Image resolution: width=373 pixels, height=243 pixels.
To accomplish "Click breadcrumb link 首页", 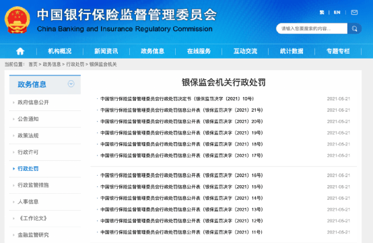I will (x=33, y=64).
